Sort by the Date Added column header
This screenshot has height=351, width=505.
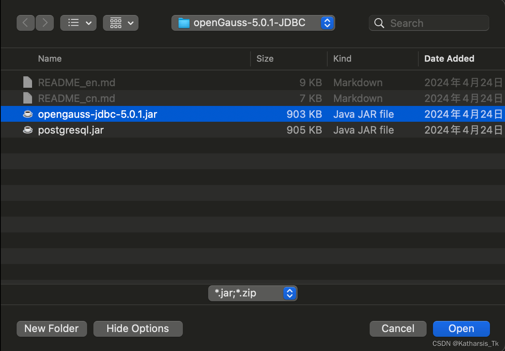(x=449, y=58)
